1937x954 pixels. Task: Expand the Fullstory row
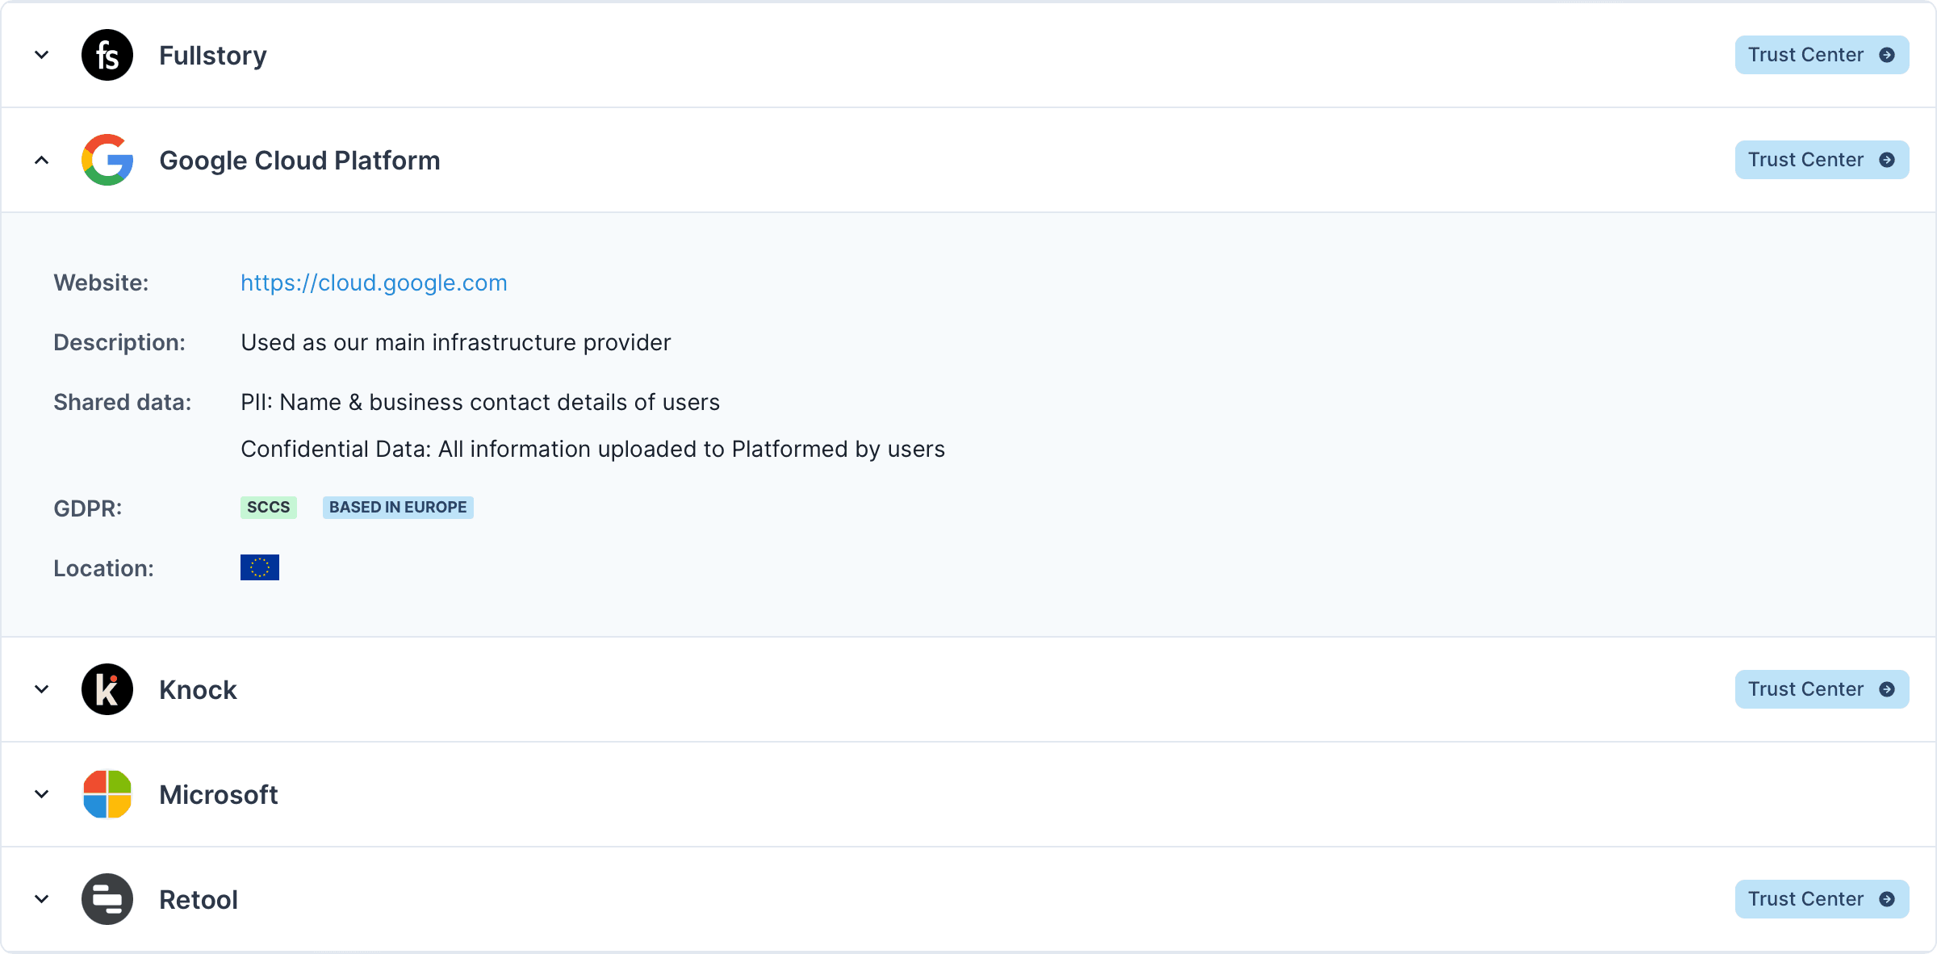coord(42,55)
